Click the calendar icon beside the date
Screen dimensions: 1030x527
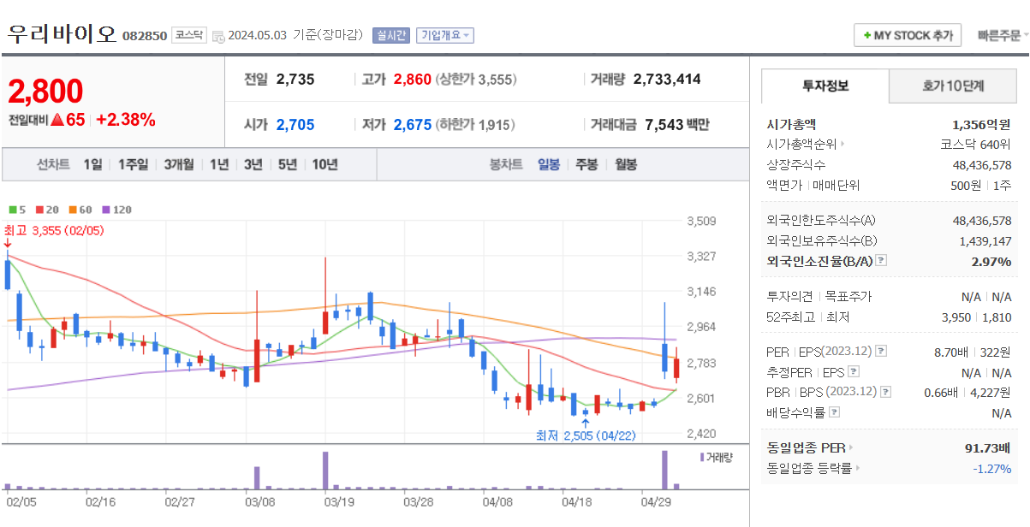(218, 36)
